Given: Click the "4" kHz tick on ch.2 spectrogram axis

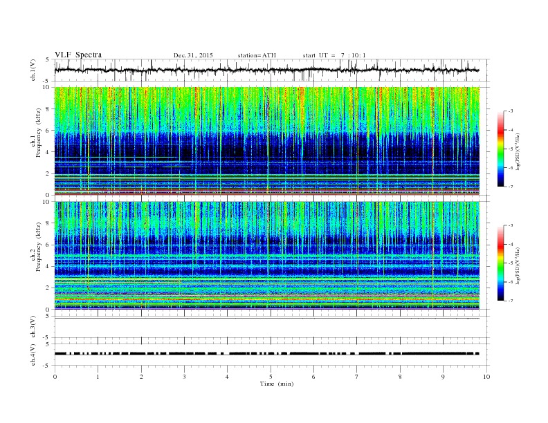Looking at the screenshot, I should (x=48, y=266).
